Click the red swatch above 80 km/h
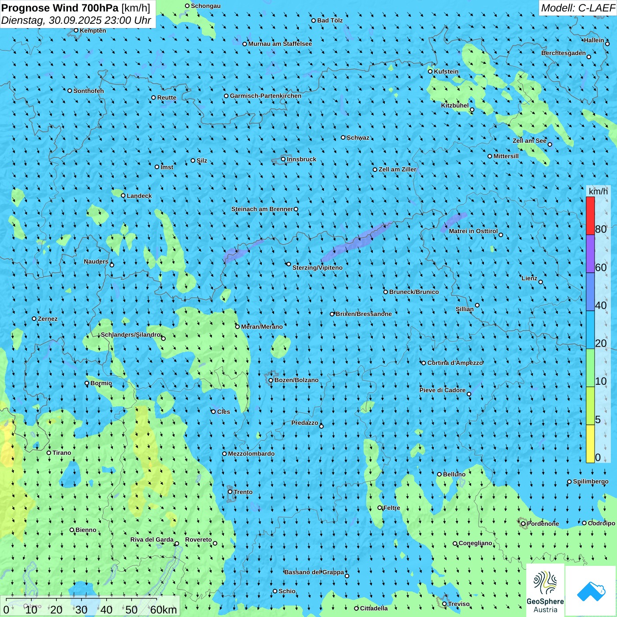The height and width of the screenshot is (617, 617). point(590,216)
